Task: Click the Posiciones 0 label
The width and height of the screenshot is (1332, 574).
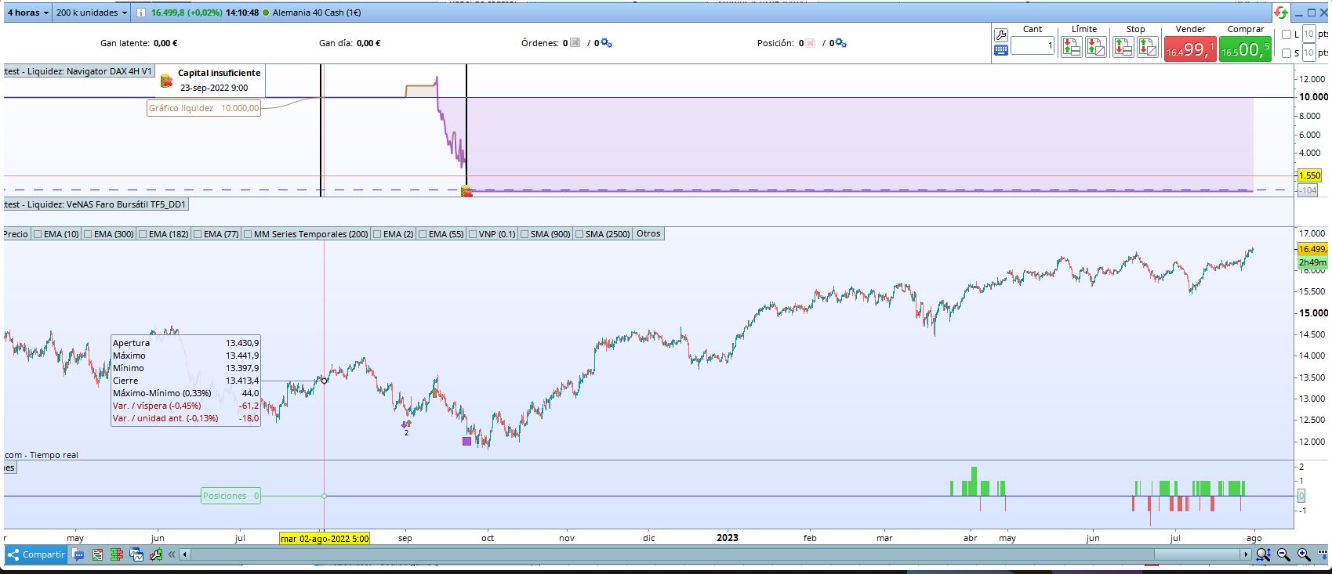Action: pyautogui.click(x=230, y=496)
